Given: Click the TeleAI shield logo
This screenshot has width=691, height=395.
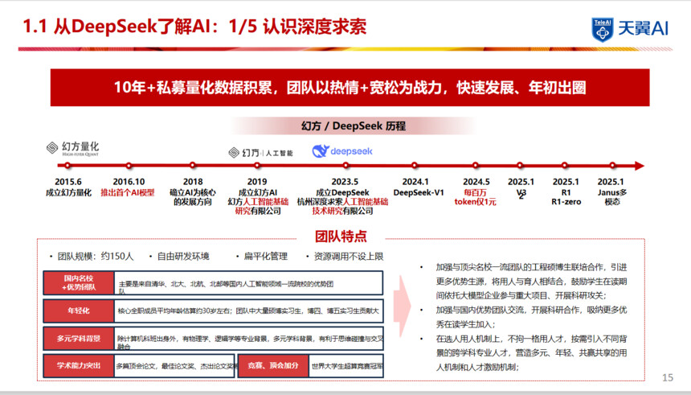Looking at the screenshot, I should click(x=602, y=30).
